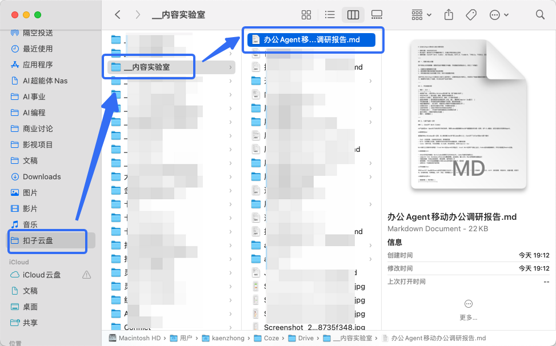Open the AI编程 sidebar folder
Image resolution: width=556 pixels, height=346 pixels.
(x=34, y=112)
